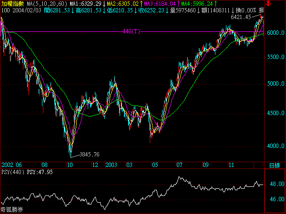The height and width of the screenshot is (214, 286).
Task: Open the PSY(440) indicator label
Action: tap(13, 172)
